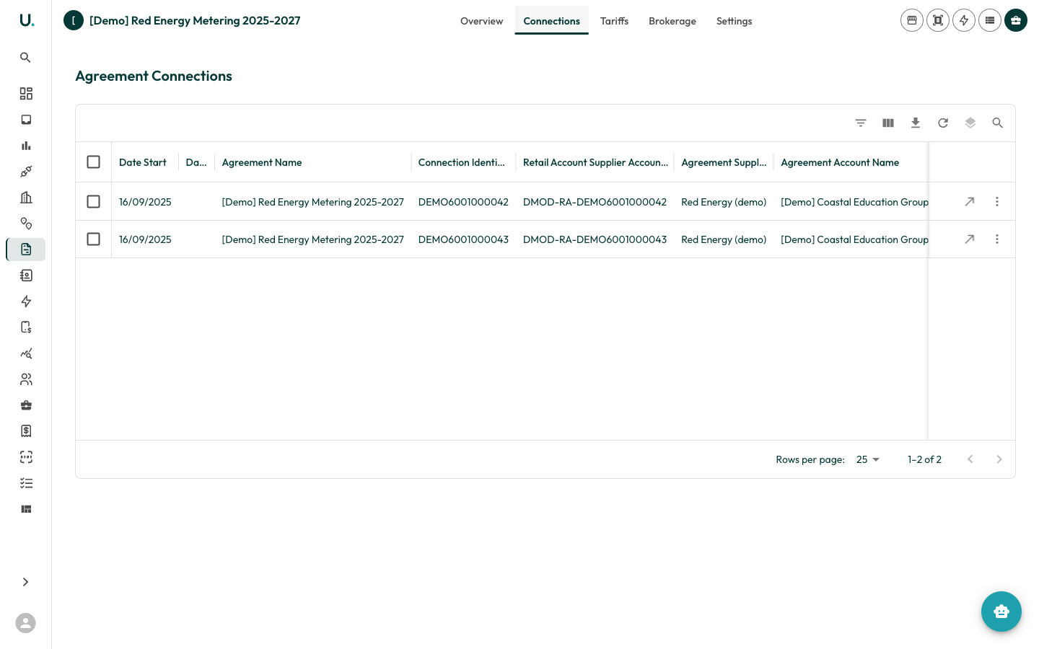Screen dimensions: 1039x649
Task: Refresh the Agreement Connections table
Action: pyautogui.click(x=943, y=123)
